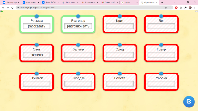Go back with the back arrow

pyautogui.click(x=3, y=8)
